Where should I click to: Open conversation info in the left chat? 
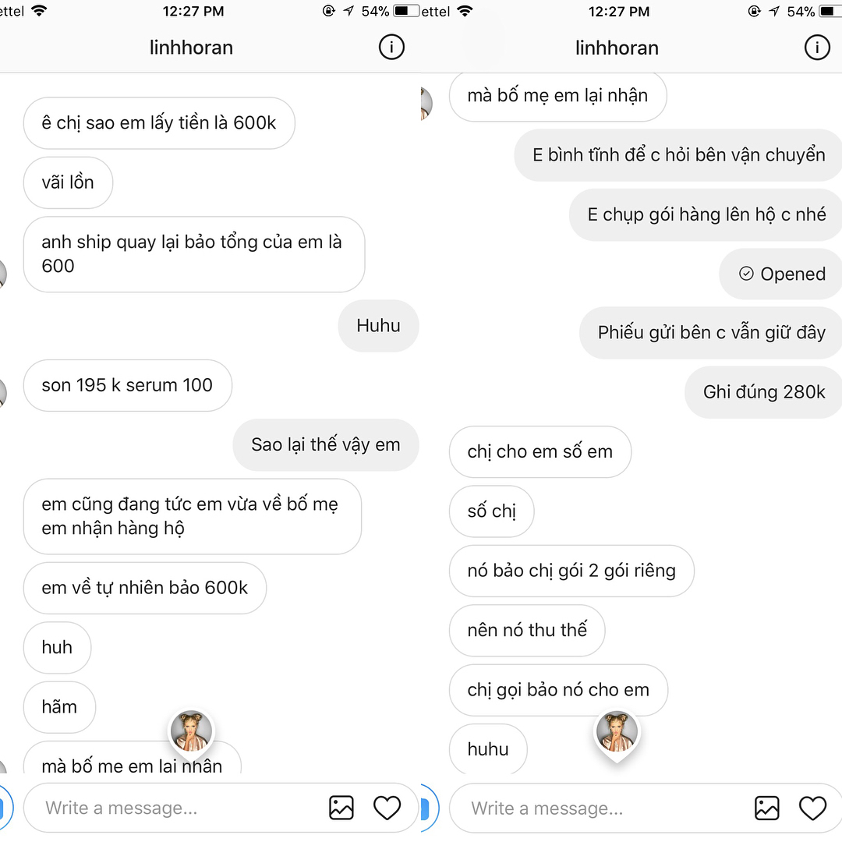(x=391, y=48)
